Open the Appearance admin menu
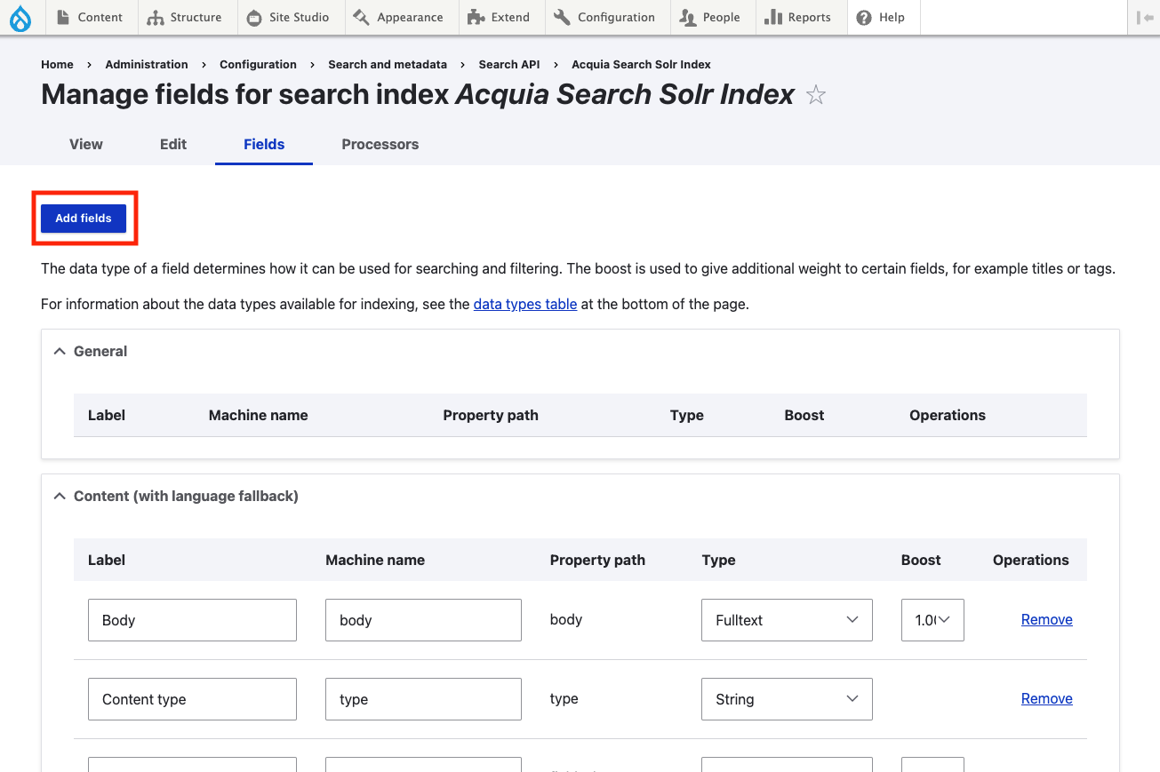1160x772 pixels. [x=398, y=18]
